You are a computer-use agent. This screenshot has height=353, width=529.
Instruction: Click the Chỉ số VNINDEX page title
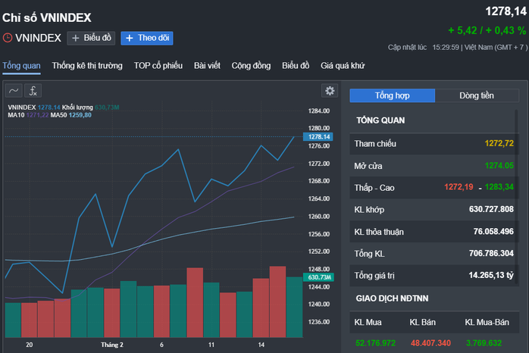[46, 17]
